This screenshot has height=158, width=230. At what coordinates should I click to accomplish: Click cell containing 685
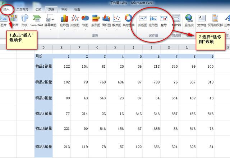(x=151, y=129)
